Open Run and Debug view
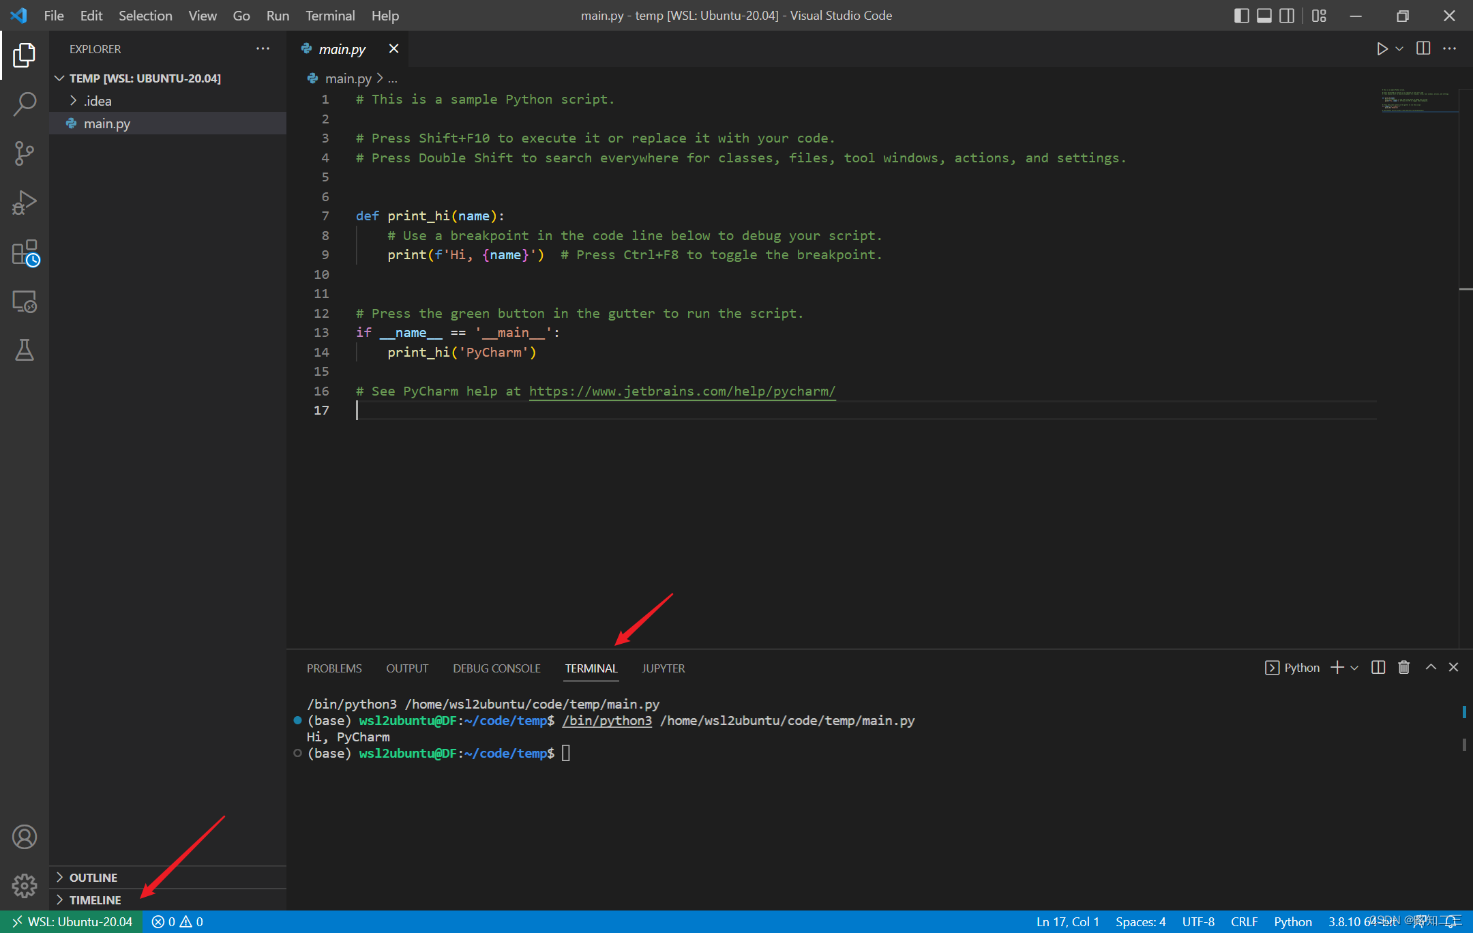This screenshot has width=1473, height=933. [25, 203]
